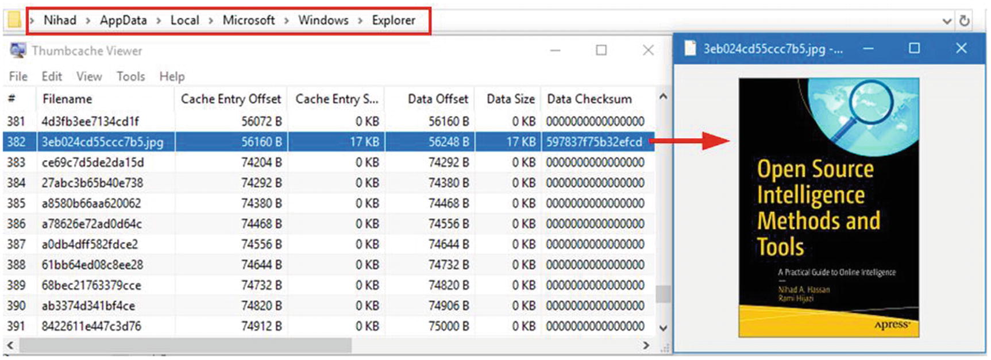Open the Edit menu
The height and width of the screenshot is (360, 991).
tap(52, 76)
